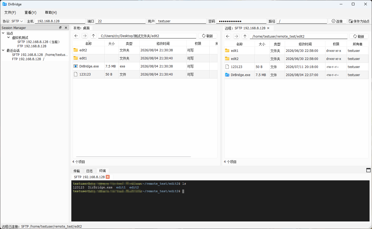Click the 端口 port input field

(x=121, y=21)
